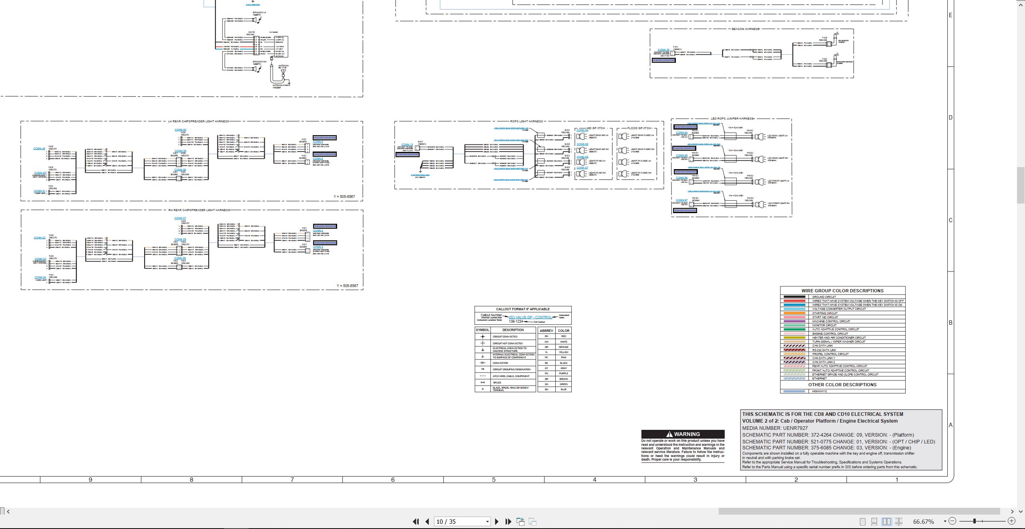Click (52) VALVE GP - CONTROL callout link
The width and height of the screenshot is (1025, 529).
530,317
